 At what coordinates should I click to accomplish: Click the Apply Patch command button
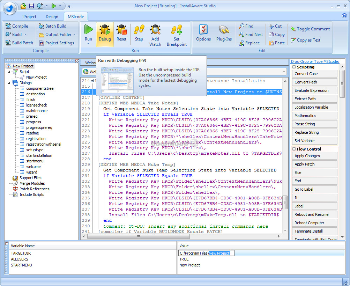point(314,164)
